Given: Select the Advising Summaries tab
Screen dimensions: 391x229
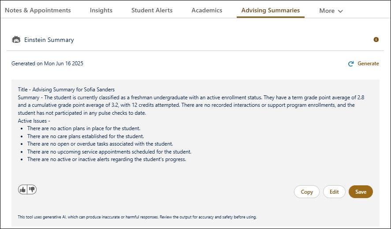Looking at the screenshot, I should click(x=271, y=10).
